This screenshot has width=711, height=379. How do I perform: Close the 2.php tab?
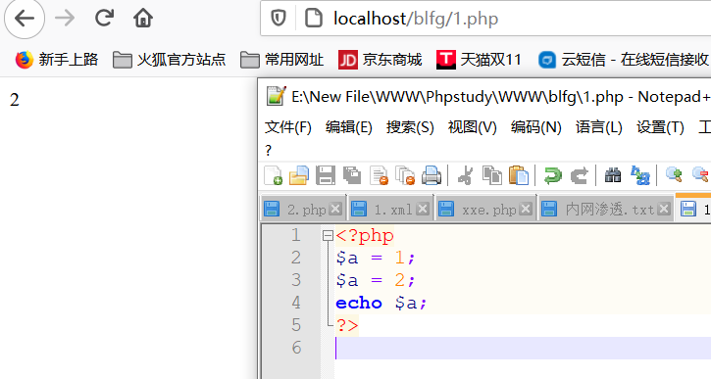335,209
